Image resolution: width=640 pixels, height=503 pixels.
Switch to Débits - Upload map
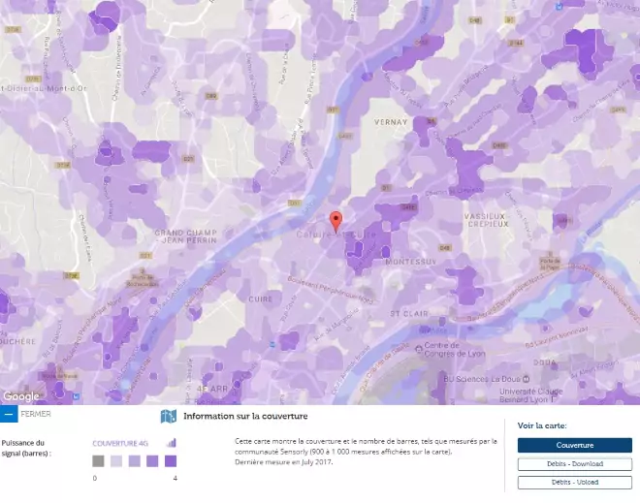click(x=575, y=483)
